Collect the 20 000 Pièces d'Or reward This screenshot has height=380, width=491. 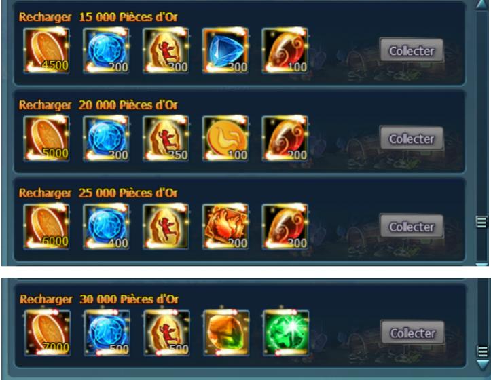(x=412, y=138)
